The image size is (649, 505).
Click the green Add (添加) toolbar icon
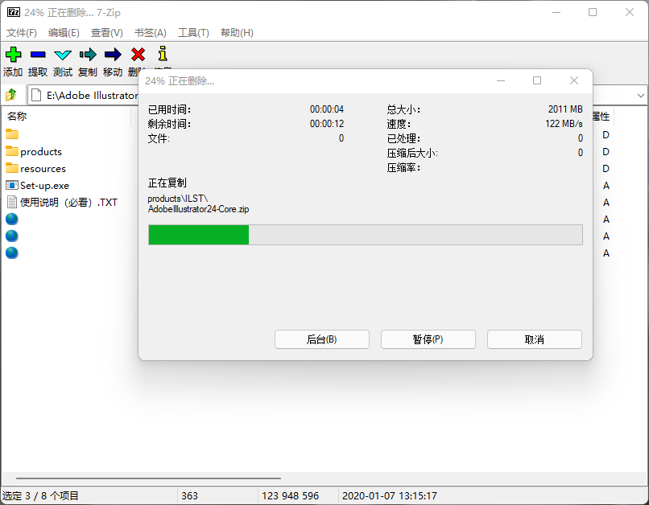click(x=13, y=55)
